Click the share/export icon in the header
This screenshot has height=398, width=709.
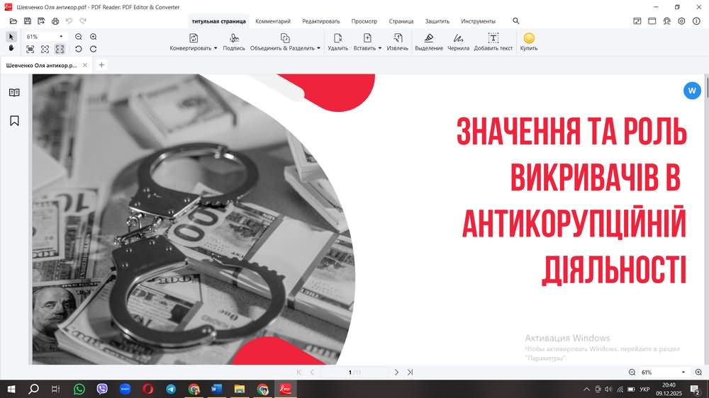coord(637,21)
